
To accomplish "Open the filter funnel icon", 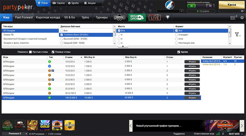I will [238, 35].
